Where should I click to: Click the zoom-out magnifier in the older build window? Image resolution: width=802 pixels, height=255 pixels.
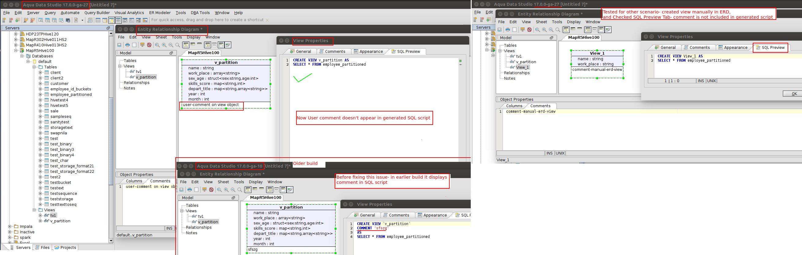pos(233,190)
